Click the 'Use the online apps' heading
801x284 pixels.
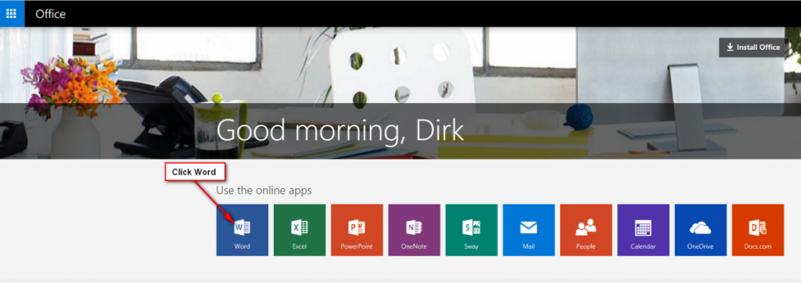[x=264, y=190]
